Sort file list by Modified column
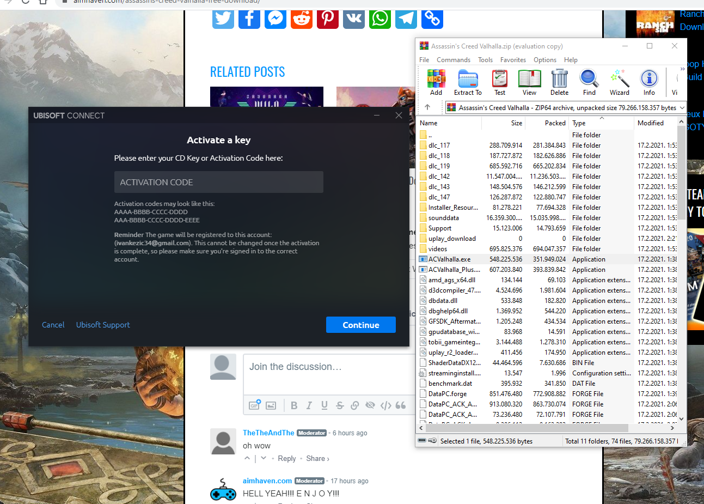704x504 pixels. [656, 123]
